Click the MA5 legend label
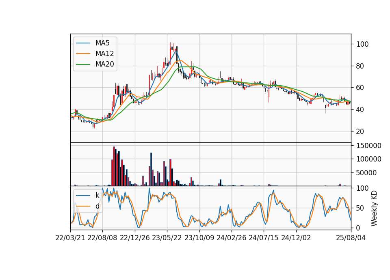 [x=102, y=43]
